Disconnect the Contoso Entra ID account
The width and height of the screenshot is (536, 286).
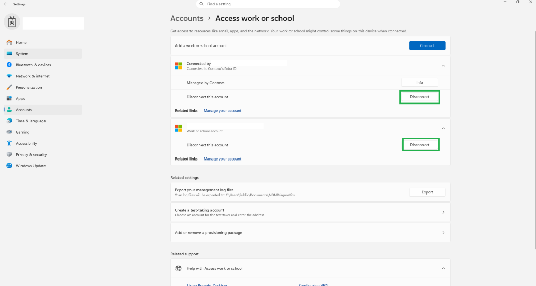coord(419,97)
